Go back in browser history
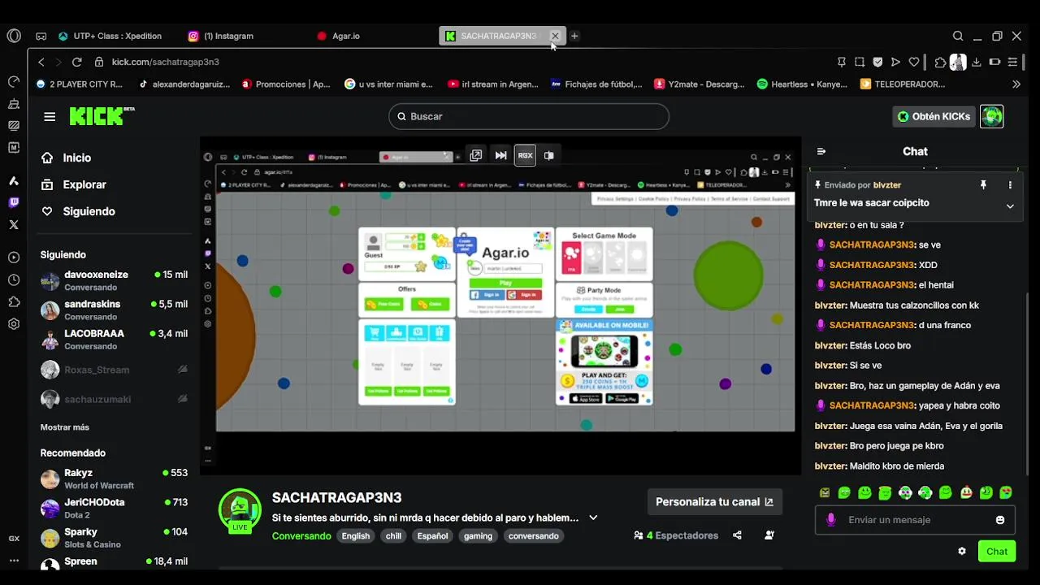Image resolution: width=1040 pixels, height=585 pixels. click(x=41, y=62)
